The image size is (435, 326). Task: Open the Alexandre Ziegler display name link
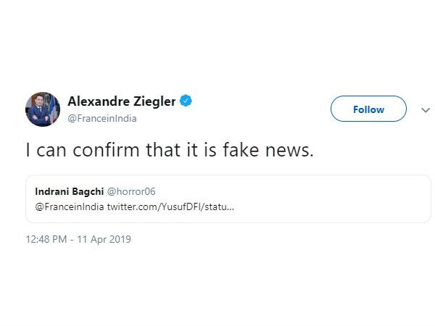coord(121,101)
